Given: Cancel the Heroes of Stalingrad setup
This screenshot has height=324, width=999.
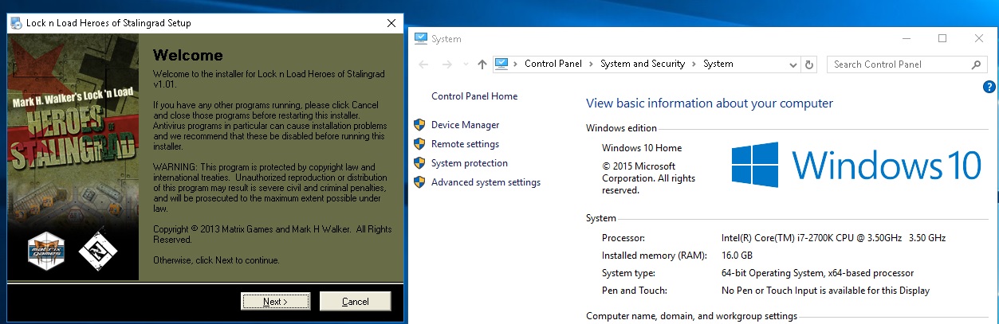Looking at the screenshot, I should pyautogui.click(x=355, y=302).
